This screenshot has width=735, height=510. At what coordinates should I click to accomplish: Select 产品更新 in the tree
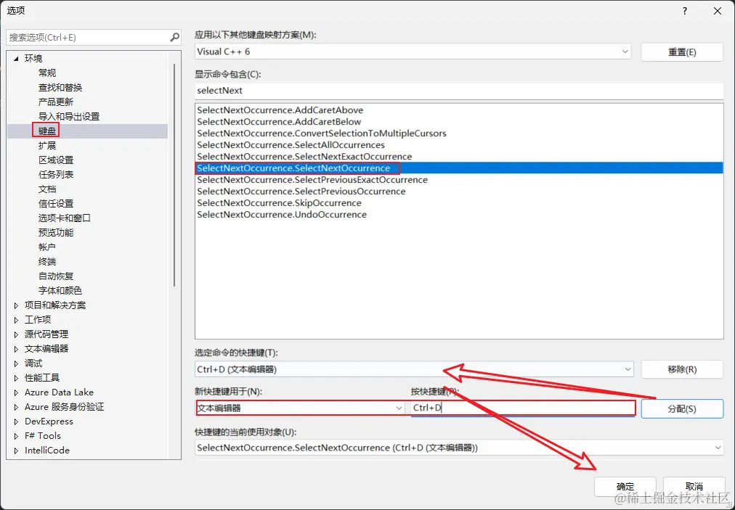pos(56,102)
